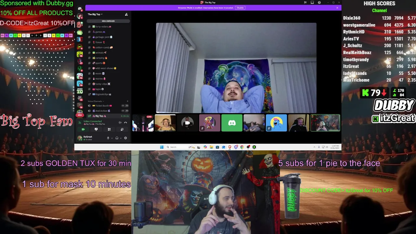Open the sports channel

coord(108,63)
